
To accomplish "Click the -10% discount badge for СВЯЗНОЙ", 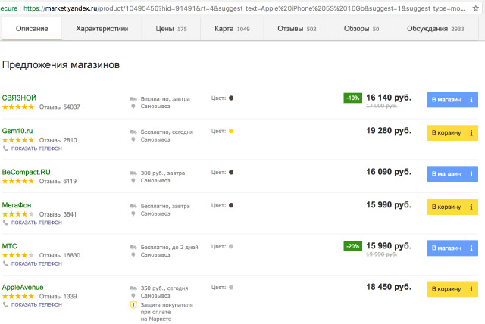I will pyautogui.click(x=352, y=98).
